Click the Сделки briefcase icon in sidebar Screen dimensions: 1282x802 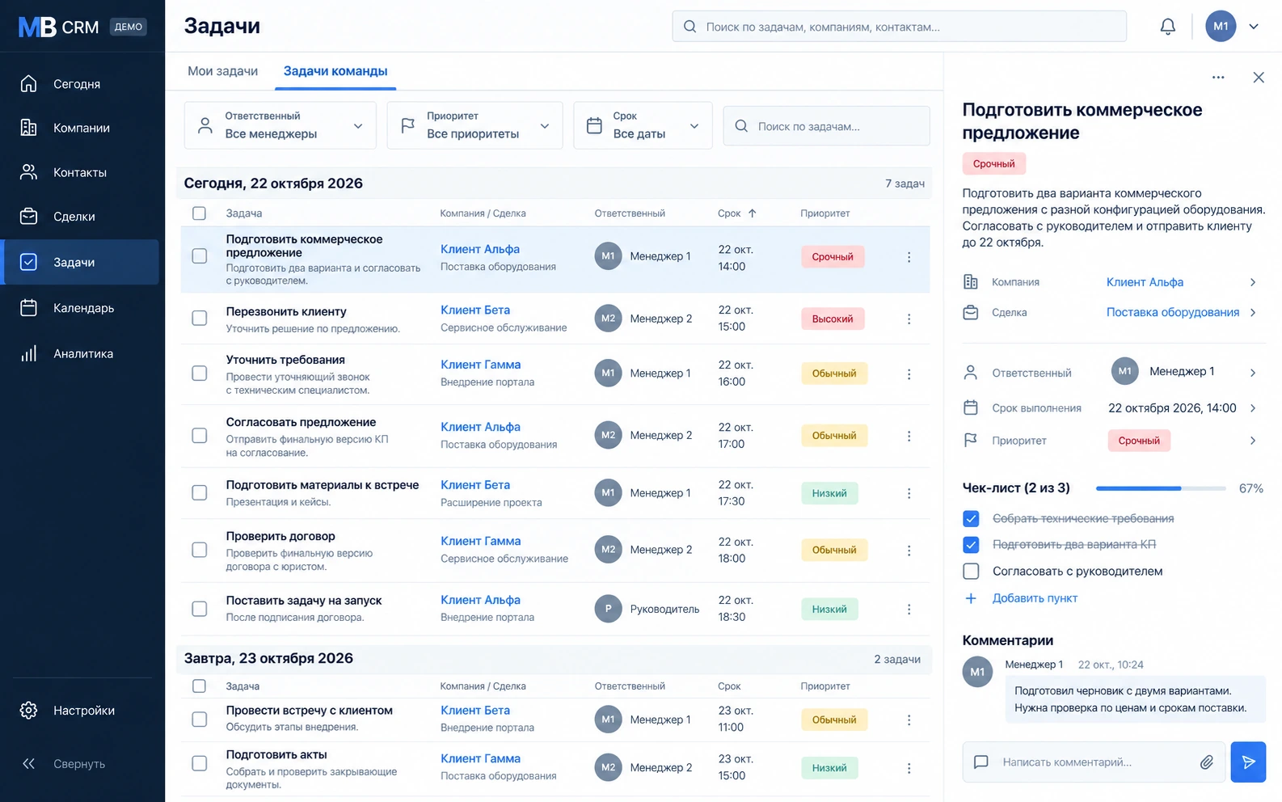28,217
